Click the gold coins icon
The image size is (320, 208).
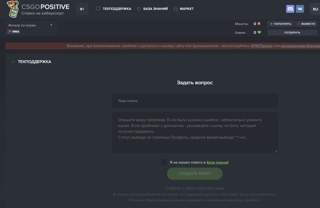tap(259, 24)
